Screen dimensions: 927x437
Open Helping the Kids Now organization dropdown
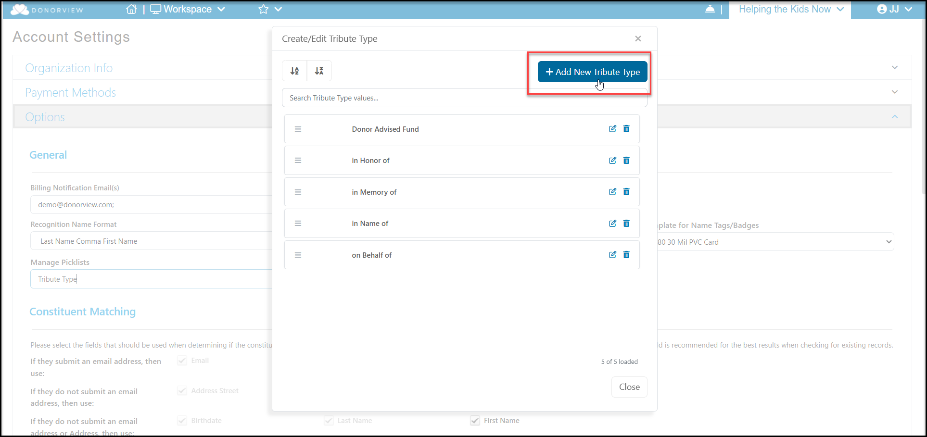791,9
